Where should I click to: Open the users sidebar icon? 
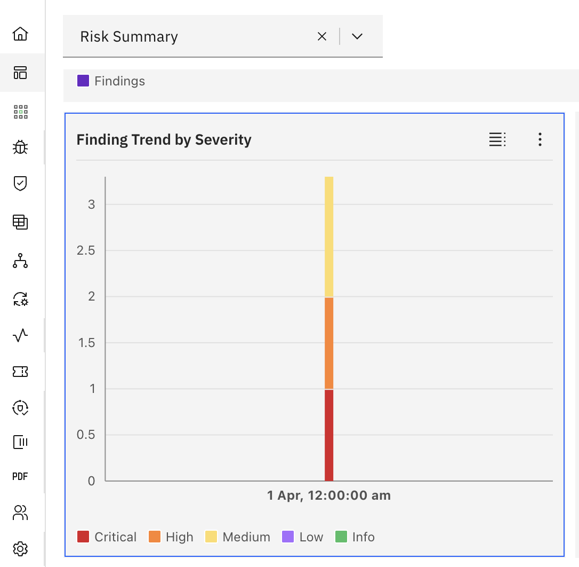pyautogui.click(x=20, y=513)
